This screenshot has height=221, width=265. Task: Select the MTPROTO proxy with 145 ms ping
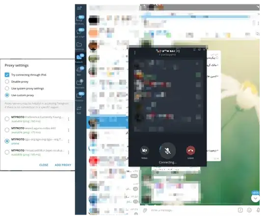click(7, 152)
